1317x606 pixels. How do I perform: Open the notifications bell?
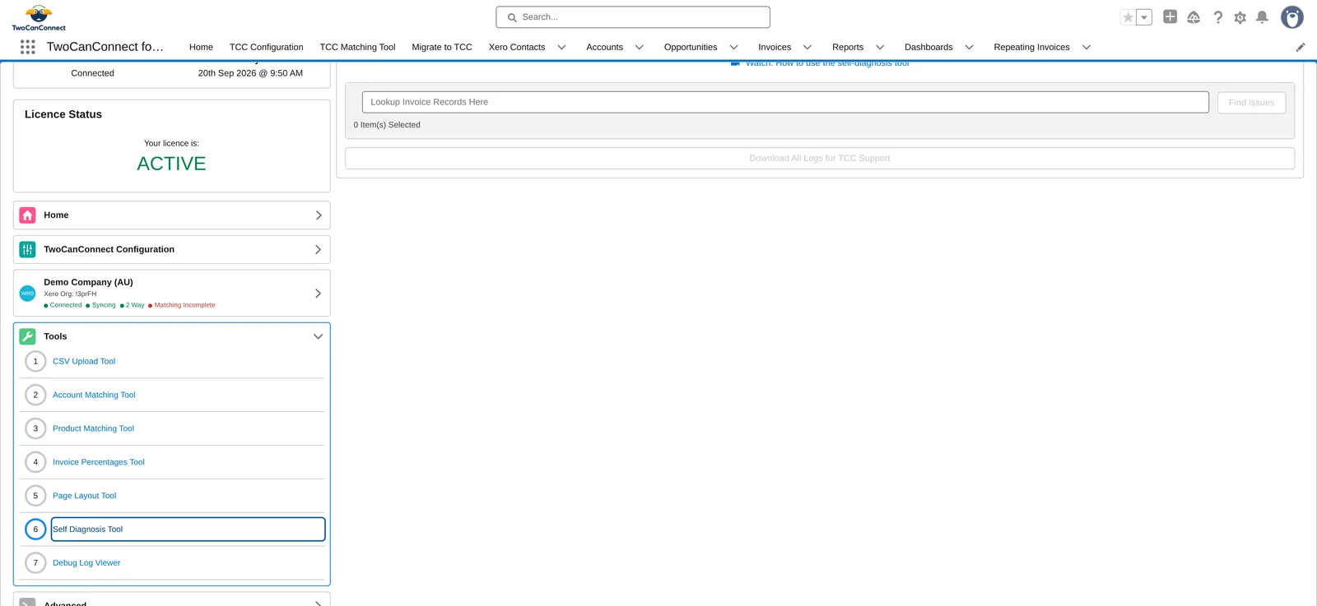pyautogui.click(x=1262, y=17)
